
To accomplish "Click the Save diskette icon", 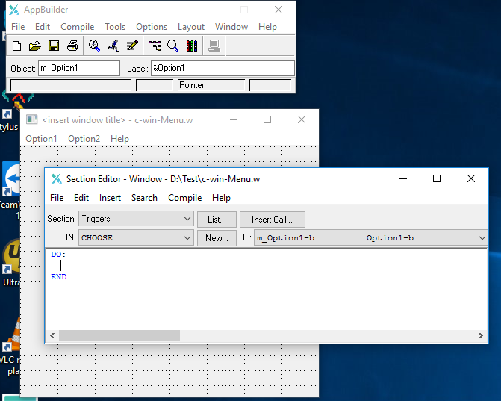I will pos(53,46).
